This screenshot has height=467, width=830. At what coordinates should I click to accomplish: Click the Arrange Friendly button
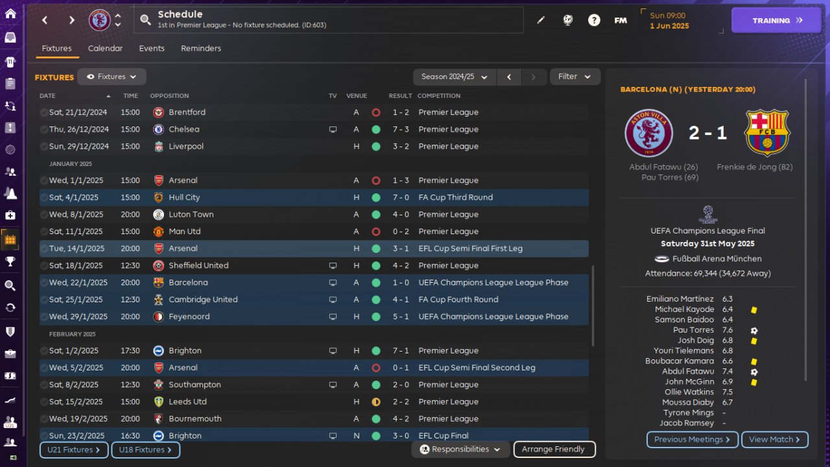[x=554, y=449]
